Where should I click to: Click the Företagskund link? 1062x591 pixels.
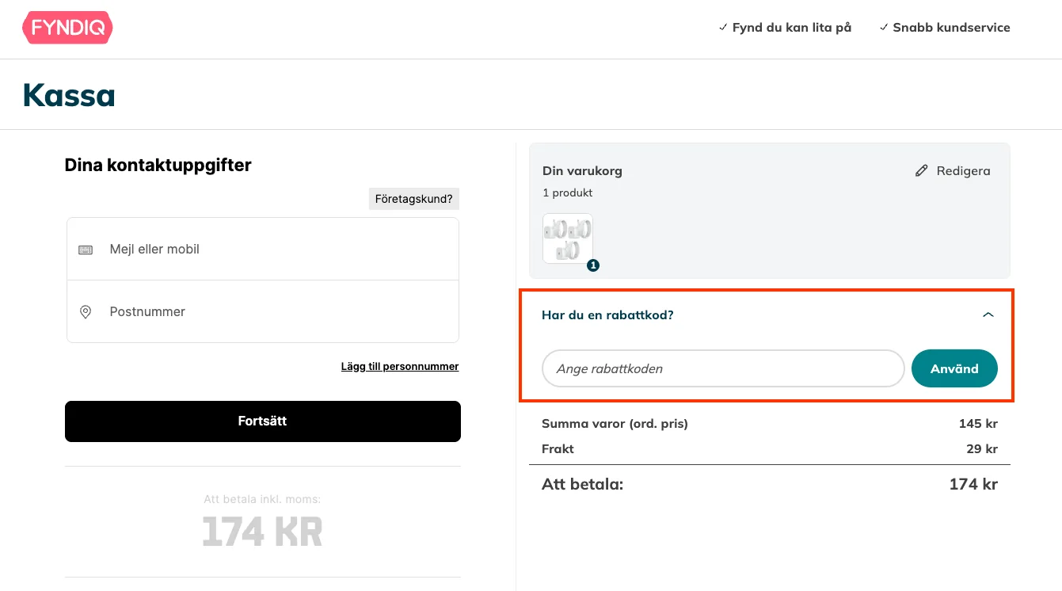[413, 198]
